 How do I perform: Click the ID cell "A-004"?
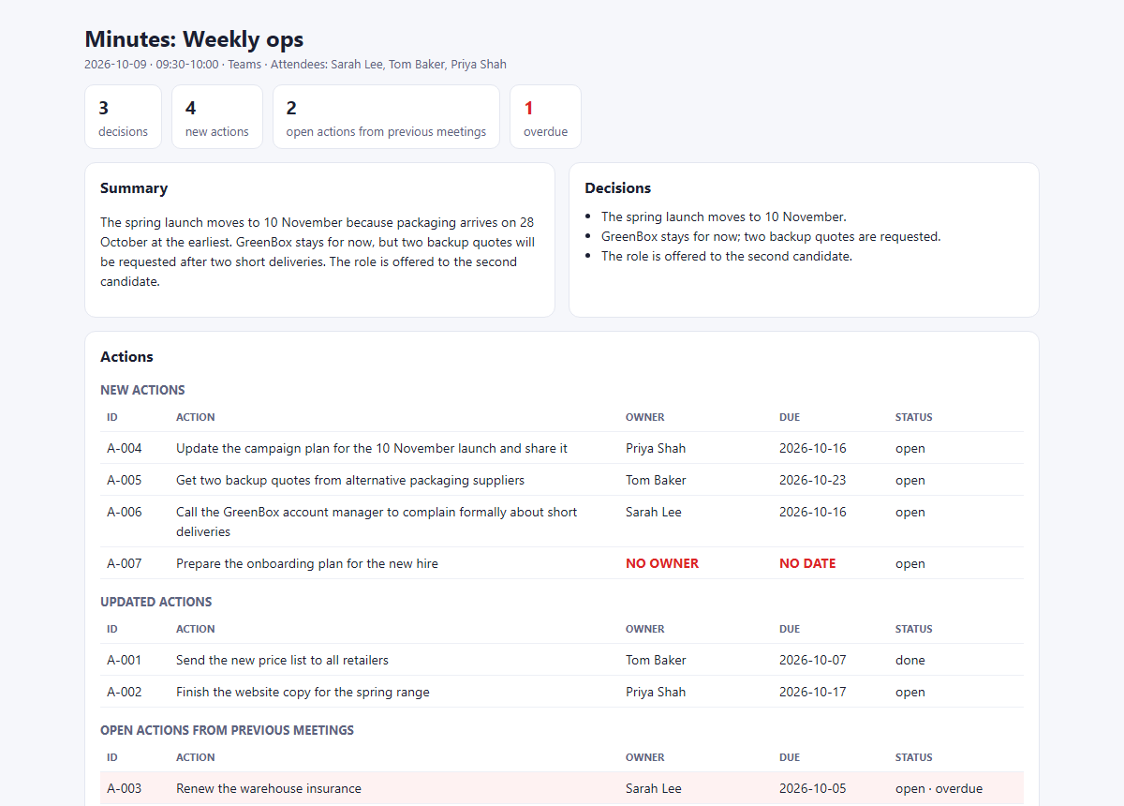[x=125, y=448]
